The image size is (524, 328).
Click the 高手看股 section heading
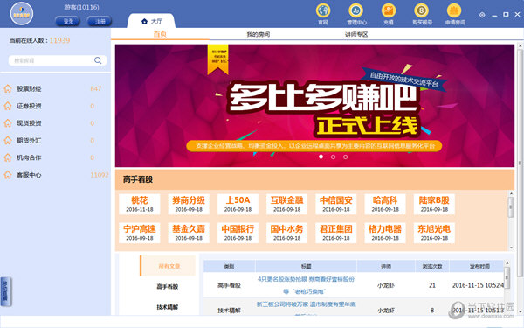(x=138, y=179)
